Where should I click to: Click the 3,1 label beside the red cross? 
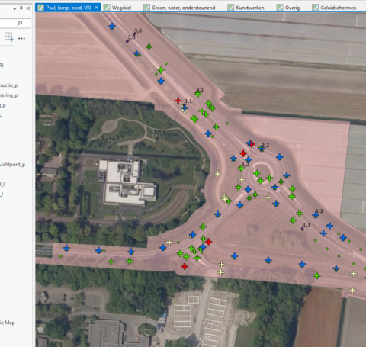click(188, 101)
